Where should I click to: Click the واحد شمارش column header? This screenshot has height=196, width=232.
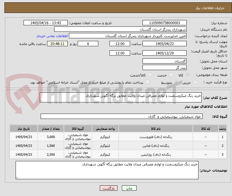(105, 129)
